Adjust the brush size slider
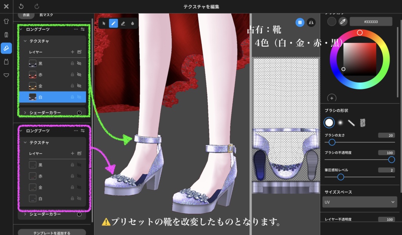Image resolution: width=402 pixels, height=235 pixels. pyautogui.click(x=332, y=142)
